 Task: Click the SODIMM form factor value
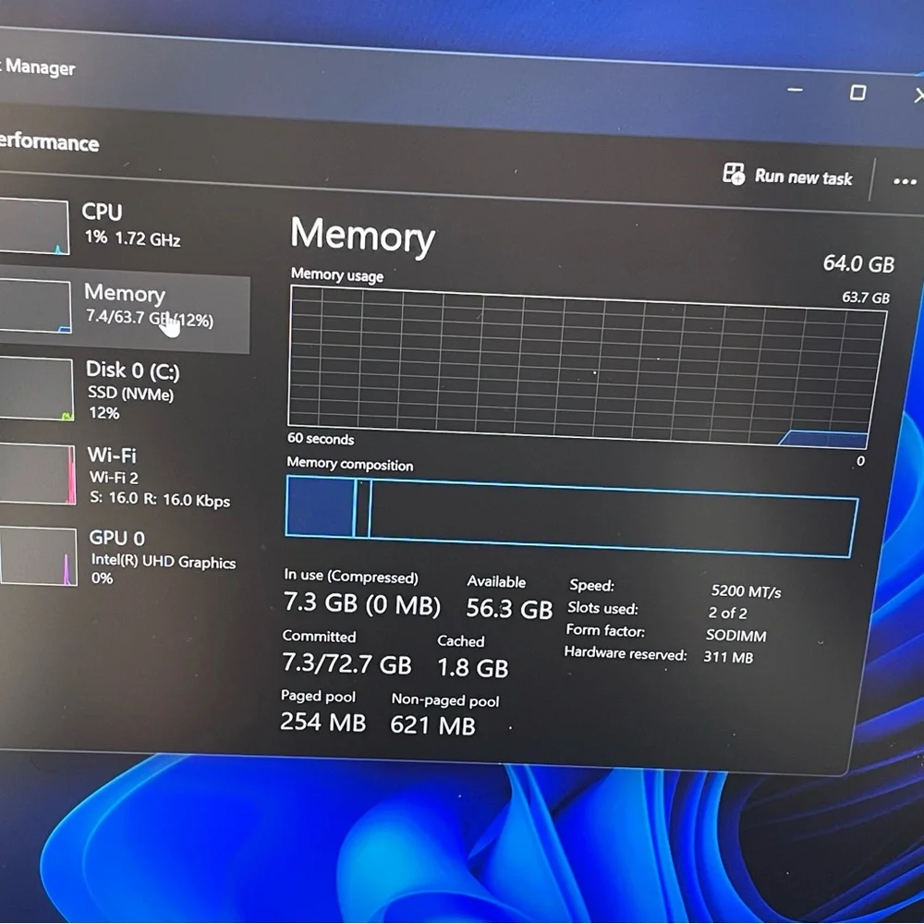(x=736, y=636)
